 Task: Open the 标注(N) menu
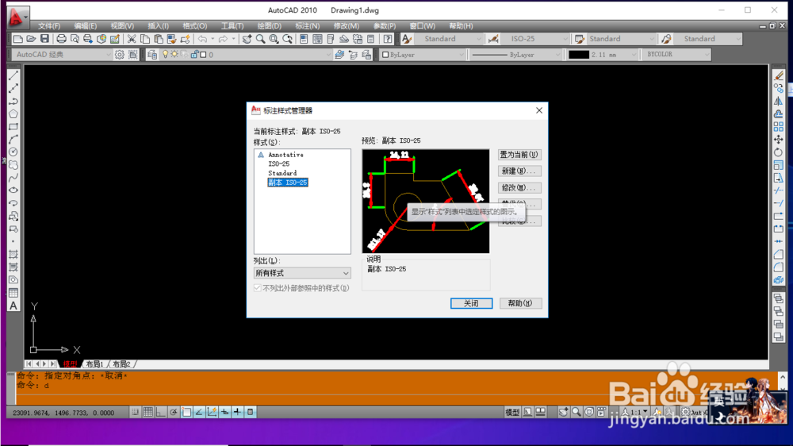coord(308,26)
